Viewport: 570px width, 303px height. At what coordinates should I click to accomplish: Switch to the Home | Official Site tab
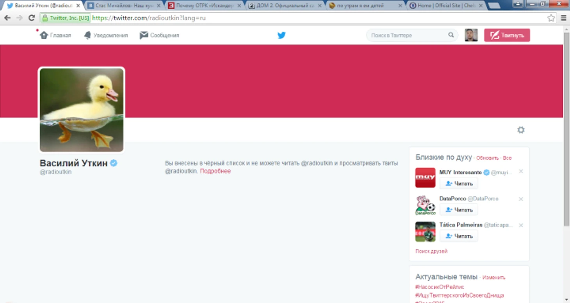445,5
